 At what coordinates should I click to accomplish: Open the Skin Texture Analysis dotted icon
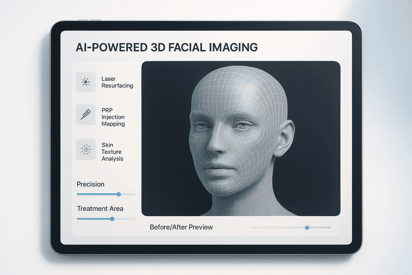(86, 149)
